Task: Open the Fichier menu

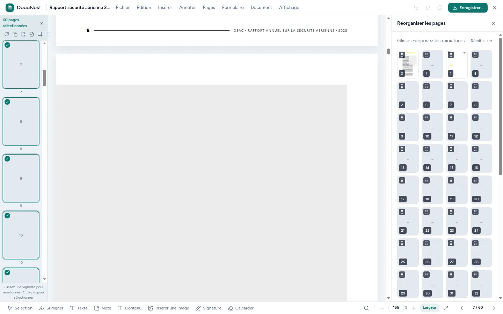Action: click(x=123, y=7)
